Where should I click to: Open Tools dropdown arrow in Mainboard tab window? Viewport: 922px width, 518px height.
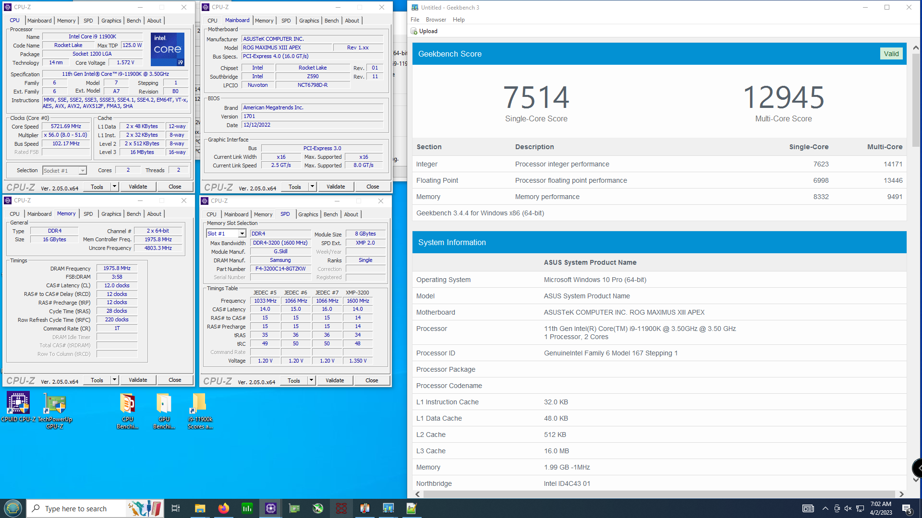coord(312,187)
